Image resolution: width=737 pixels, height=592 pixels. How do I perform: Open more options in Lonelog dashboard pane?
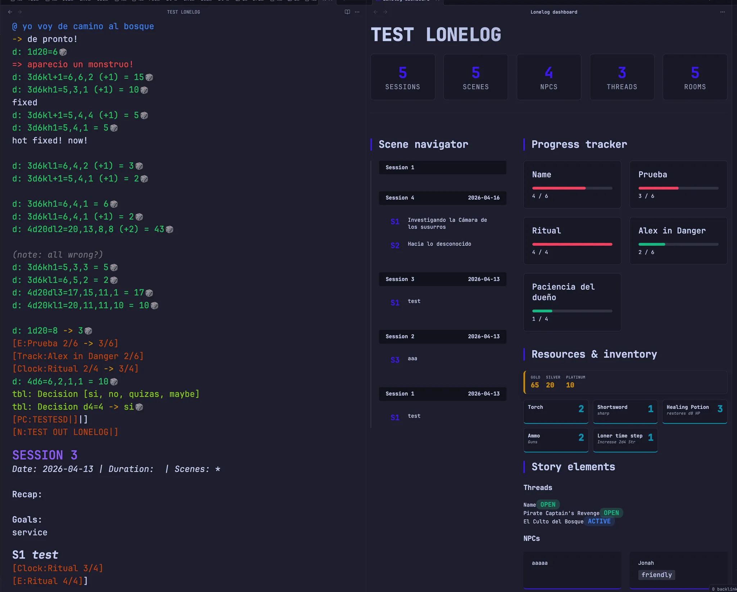(722, 12)
